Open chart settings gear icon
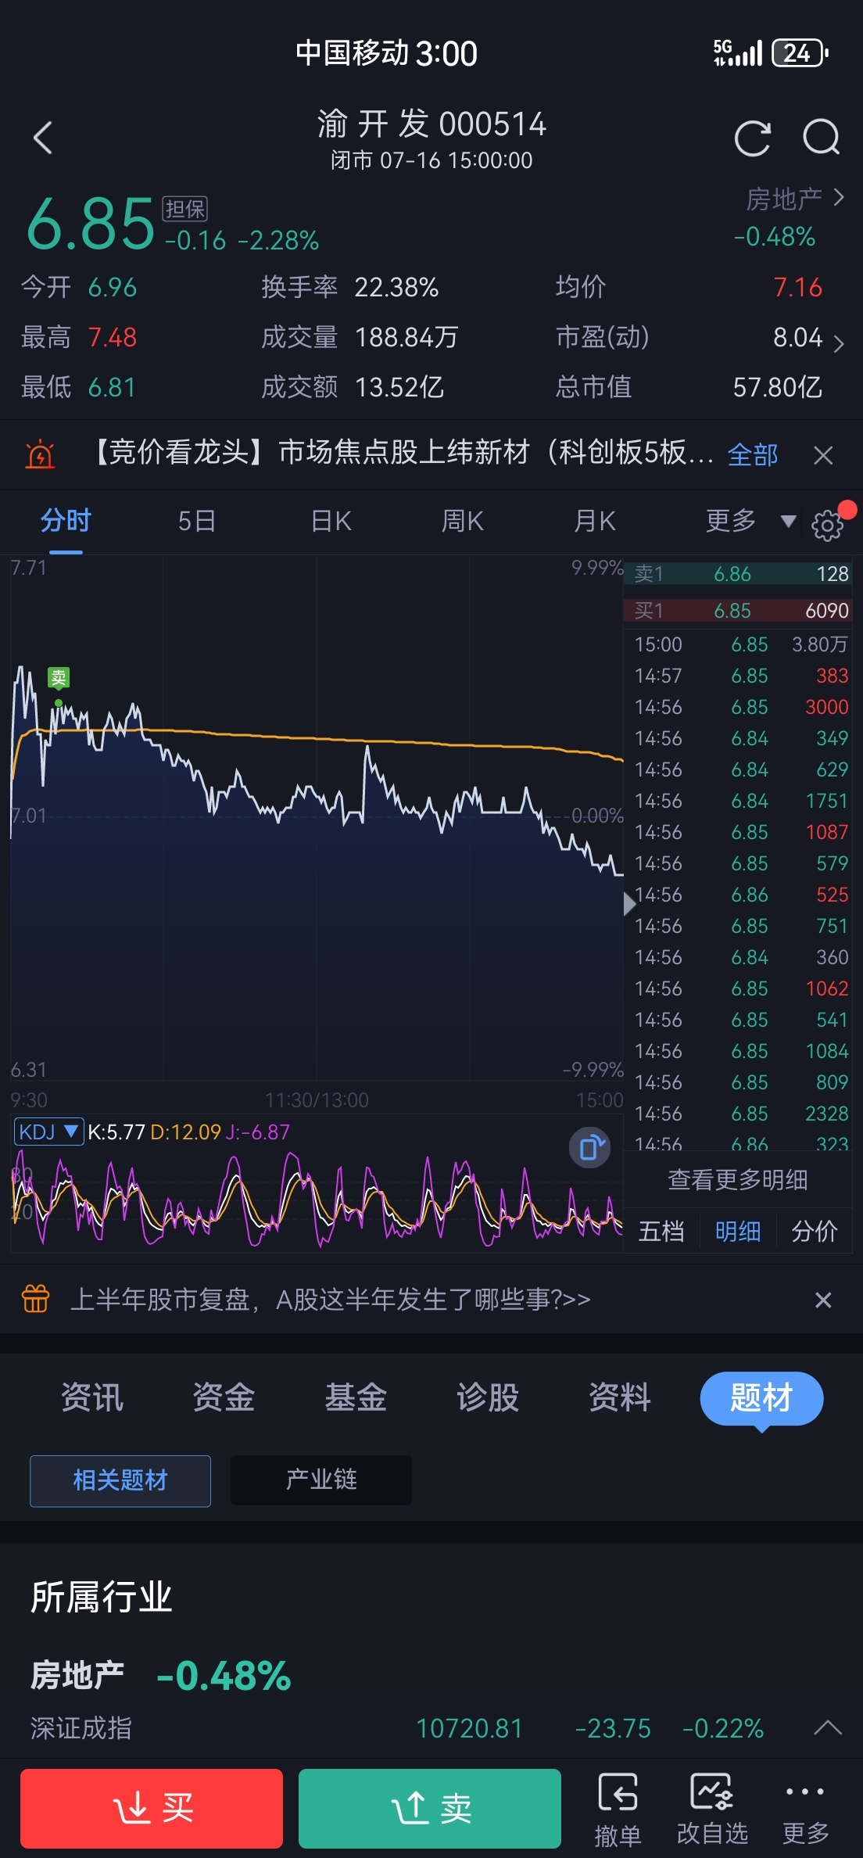Screen dimensions: 863x1858 click(828, 525)
